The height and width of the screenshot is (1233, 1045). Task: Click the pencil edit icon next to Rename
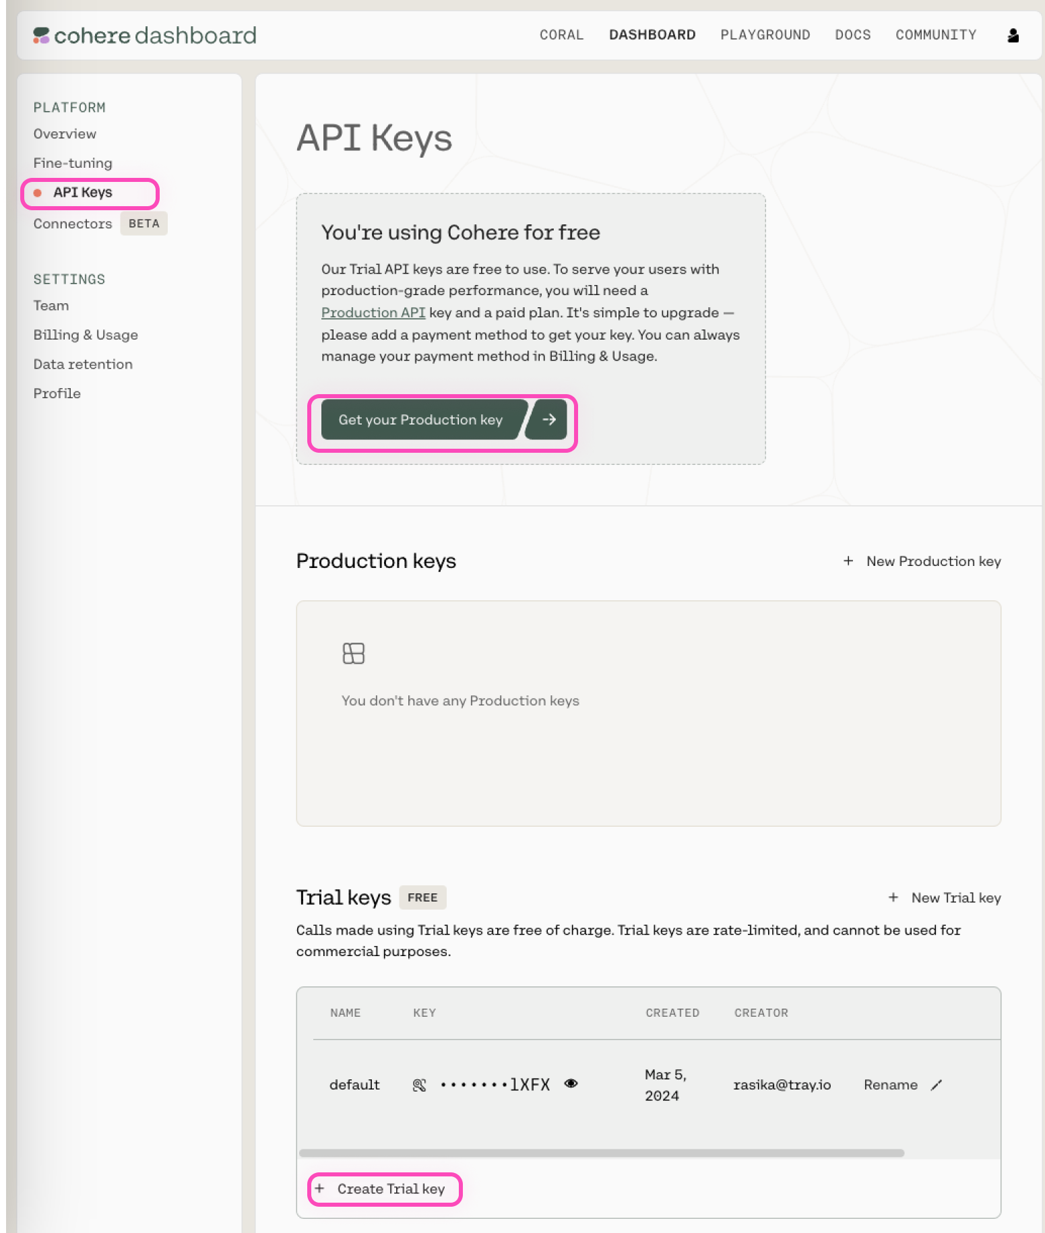pyautogui.click(x=937, y=1085)
